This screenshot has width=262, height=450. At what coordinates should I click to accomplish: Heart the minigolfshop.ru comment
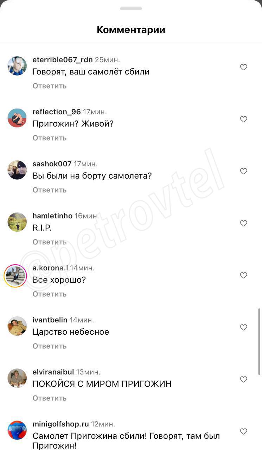(243, 431)
